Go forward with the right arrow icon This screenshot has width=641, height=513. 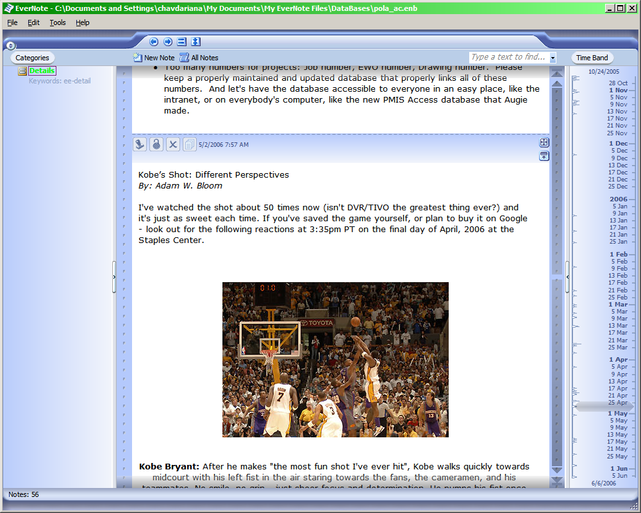[167, 41]
